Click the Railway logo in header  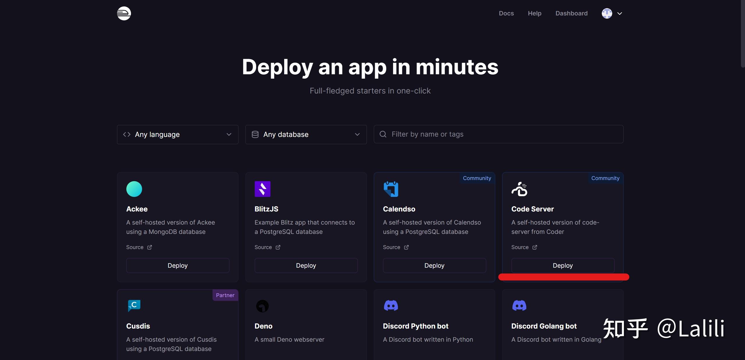click(124, 13)
